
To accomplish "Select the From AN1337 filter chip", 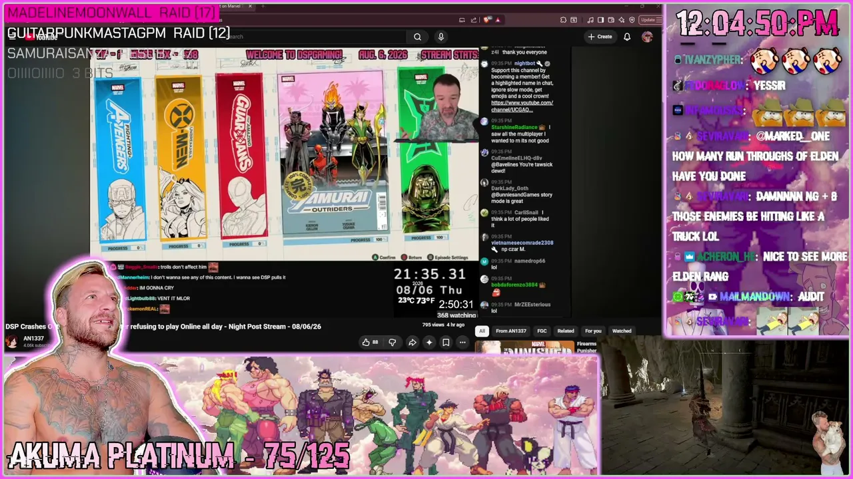I will [x=510, y=331].
